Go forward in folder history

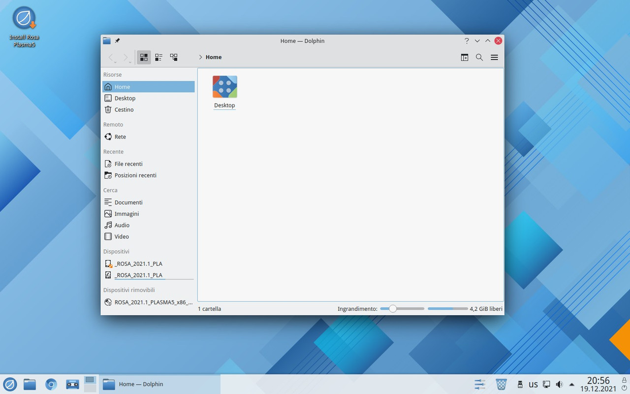tap(126, 57)
